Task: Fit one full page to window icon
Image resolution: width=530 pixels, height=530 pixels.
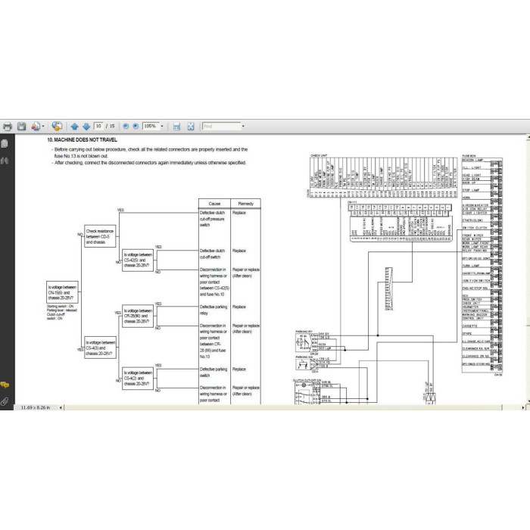Action: point(191,126)
